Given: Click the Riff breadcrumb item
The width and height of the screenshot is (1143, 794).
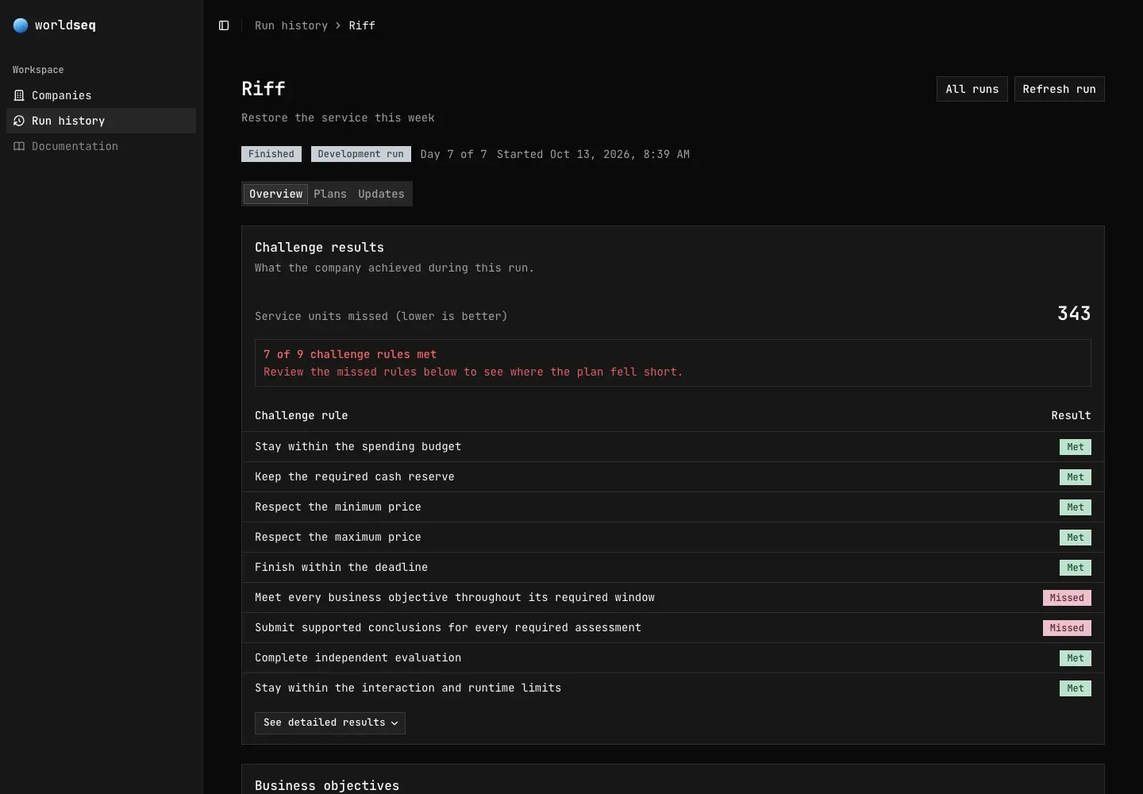Looking at the screenshot, I should click(362, 25).
